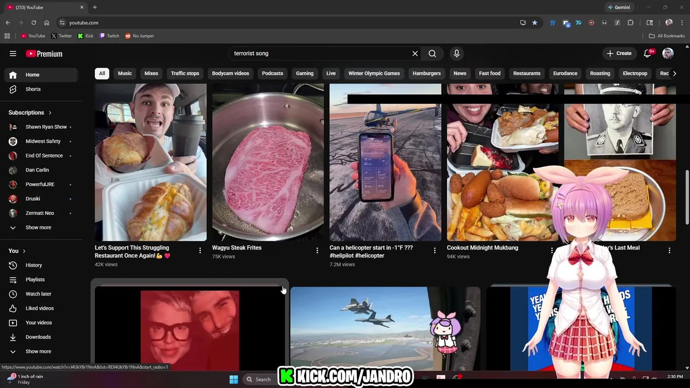Go to Shorts in the sidebar
The height and width of the screenshot is (388, 690).
coord(41,89)
